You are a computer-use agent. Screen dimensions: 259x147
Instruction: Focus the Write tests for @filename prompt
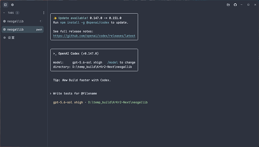click(x=75, y=93)
